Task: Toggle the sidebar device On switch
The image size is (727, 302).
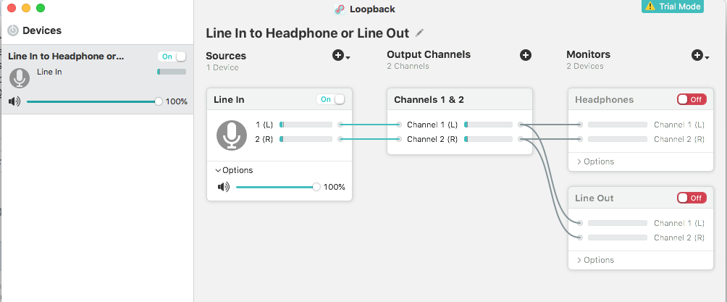Action: (172, 56)
